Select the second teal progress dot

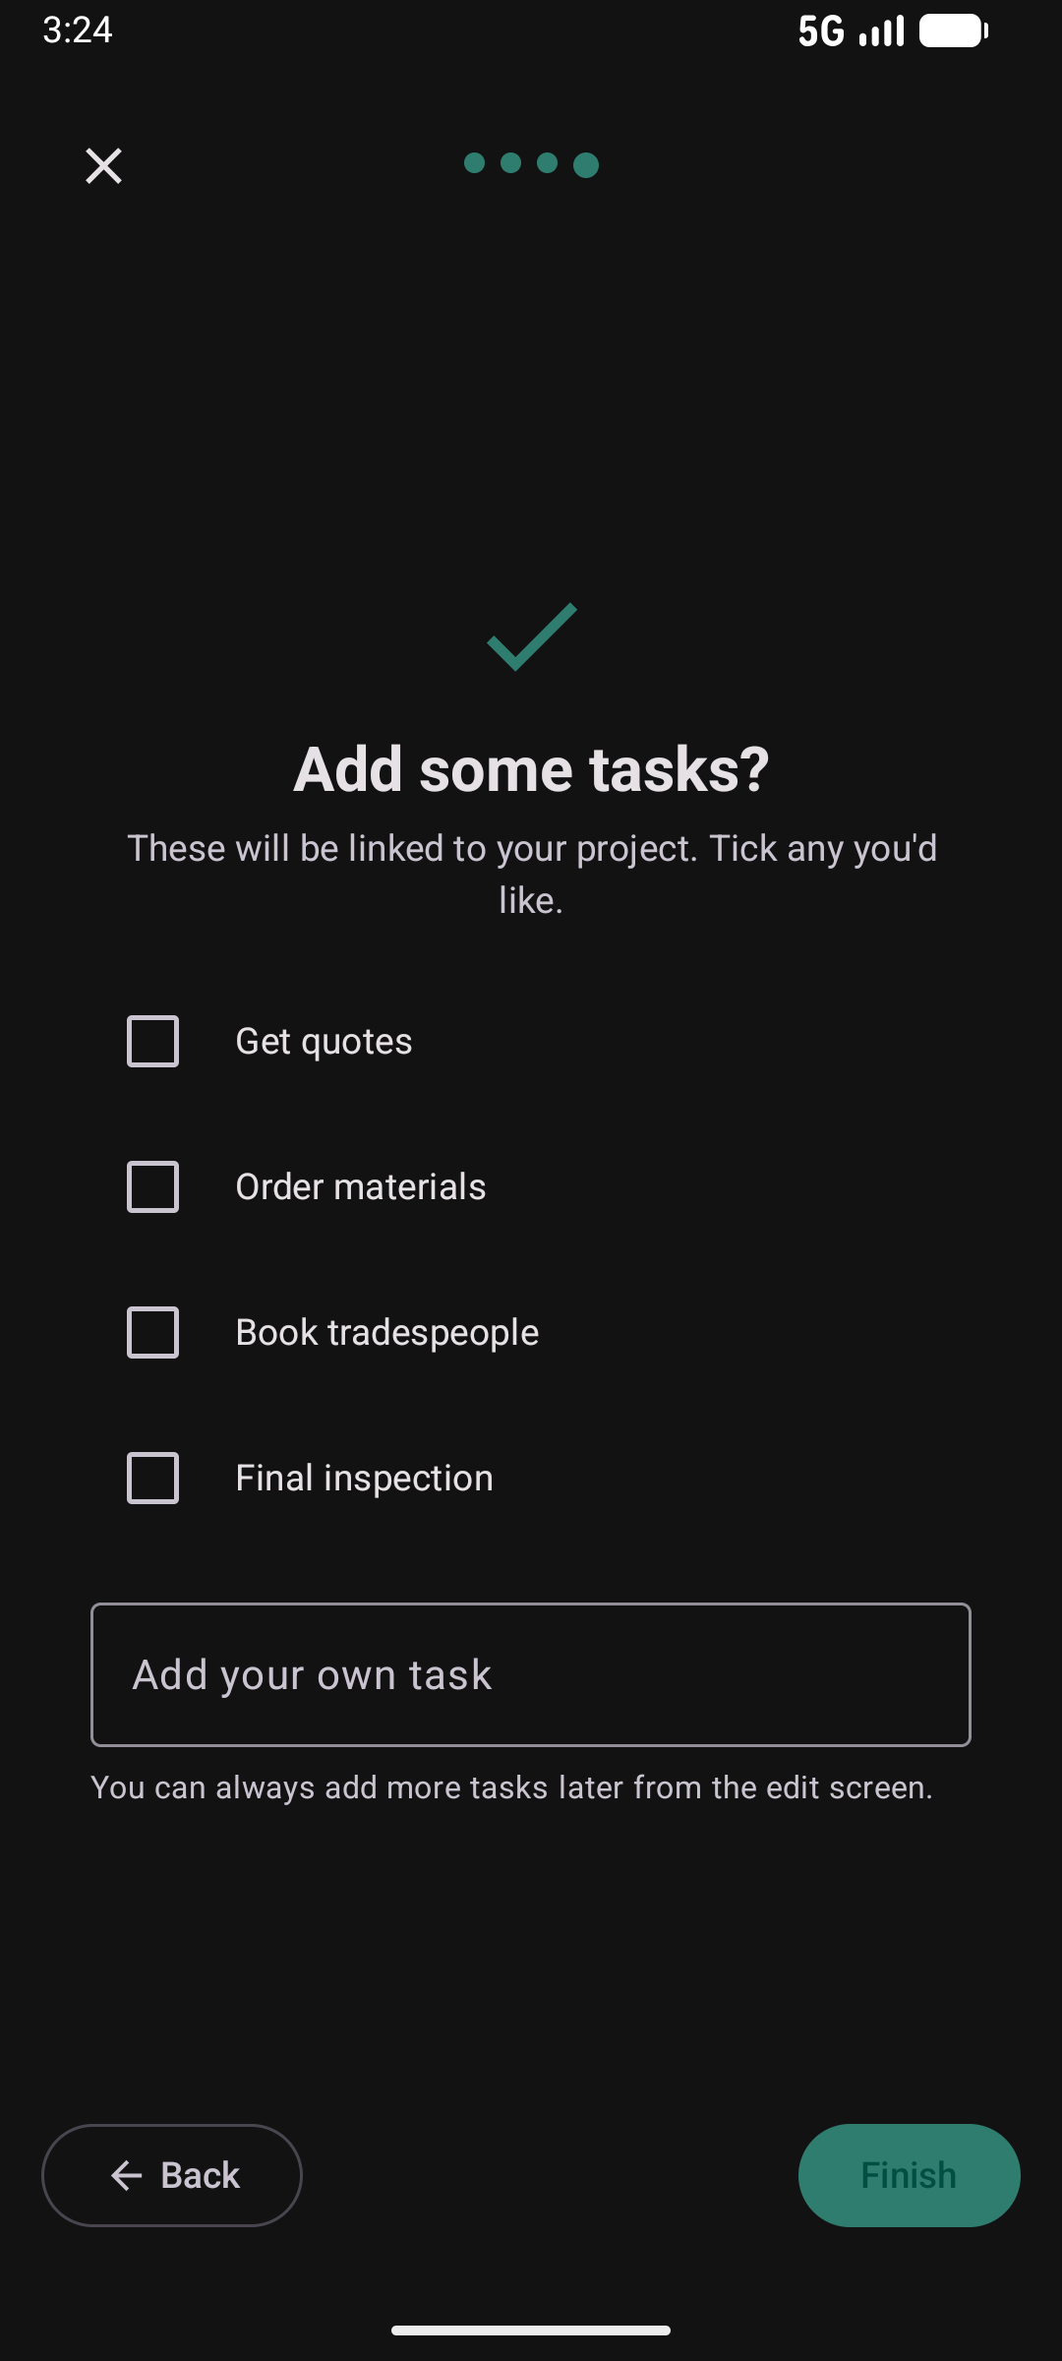pyautogui.click(x=510, y=164)
